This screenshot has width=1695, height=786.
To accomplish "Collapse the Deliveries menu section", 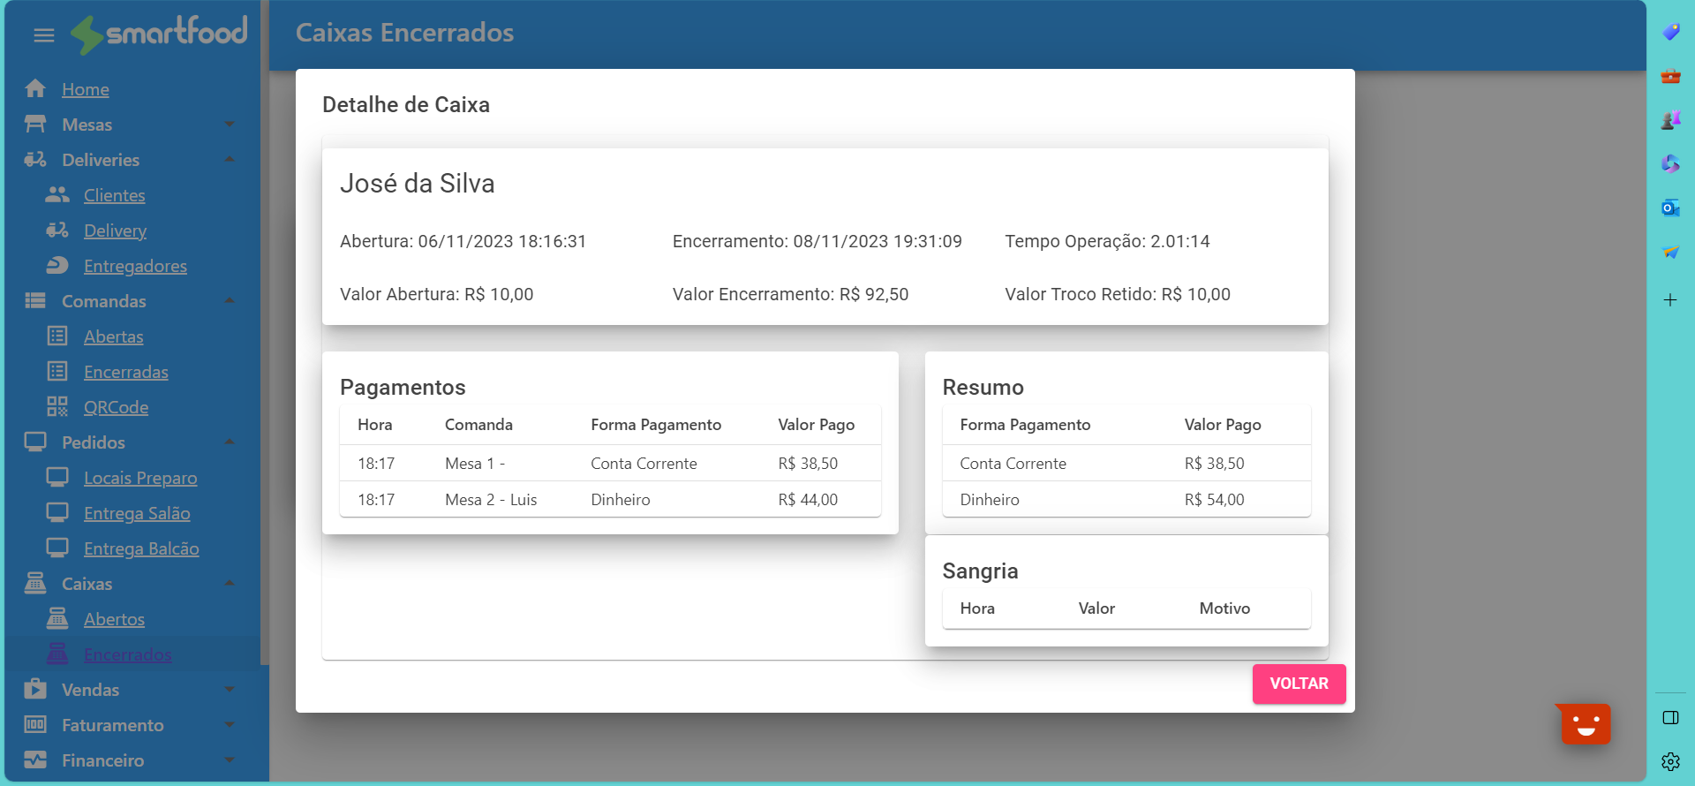I will click(230, 160).
